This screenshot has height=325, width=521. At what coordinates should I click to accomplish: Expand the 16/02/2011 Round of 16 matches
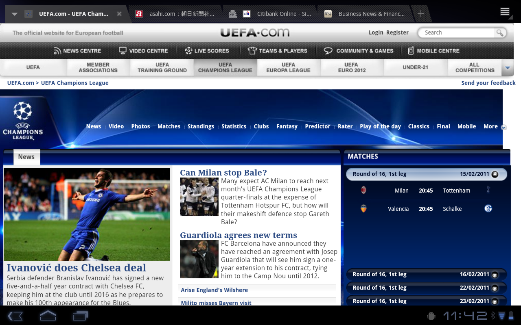(x=495, y=275)
